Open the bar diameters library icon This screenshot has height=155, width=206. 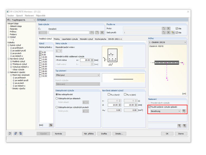pyautogui.click(x=51, y=125)
